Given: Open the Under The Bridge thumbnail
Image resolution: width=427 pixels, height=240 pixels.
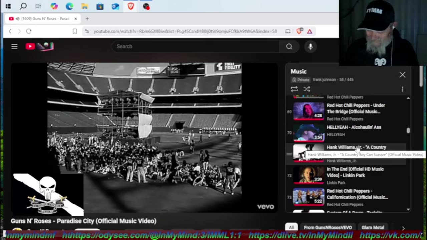Looking at the screenshot, I should click(x=309, y=111).
